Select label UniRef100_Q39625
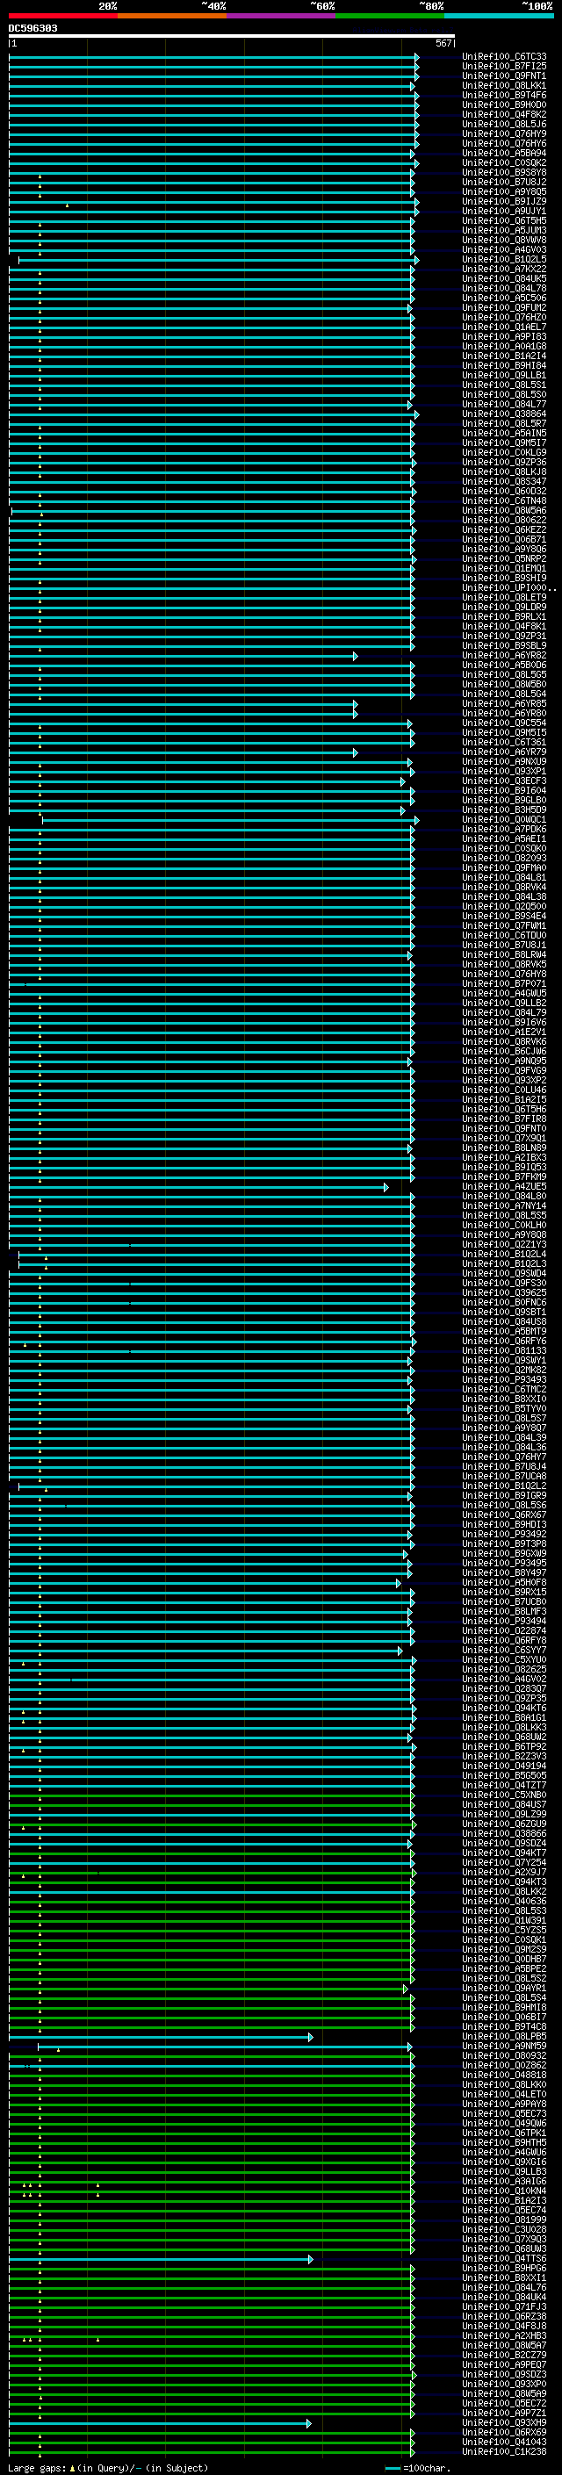562x2475 pixels. pyautogui.click(x=504, y=1293)
